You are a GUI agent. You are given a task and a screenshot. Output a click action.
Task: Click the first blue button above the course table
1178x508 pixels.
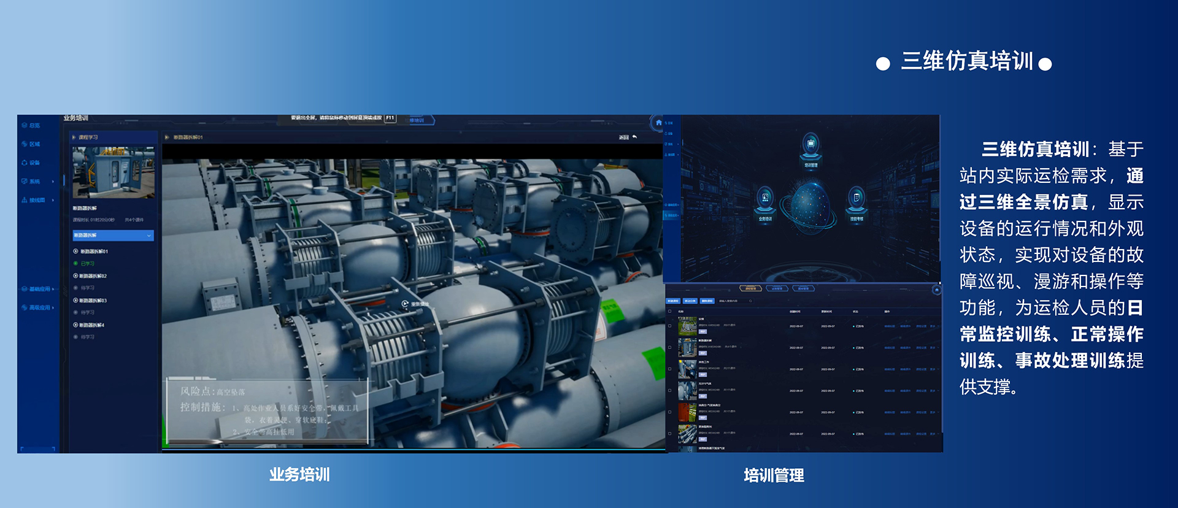click(673, 301)
